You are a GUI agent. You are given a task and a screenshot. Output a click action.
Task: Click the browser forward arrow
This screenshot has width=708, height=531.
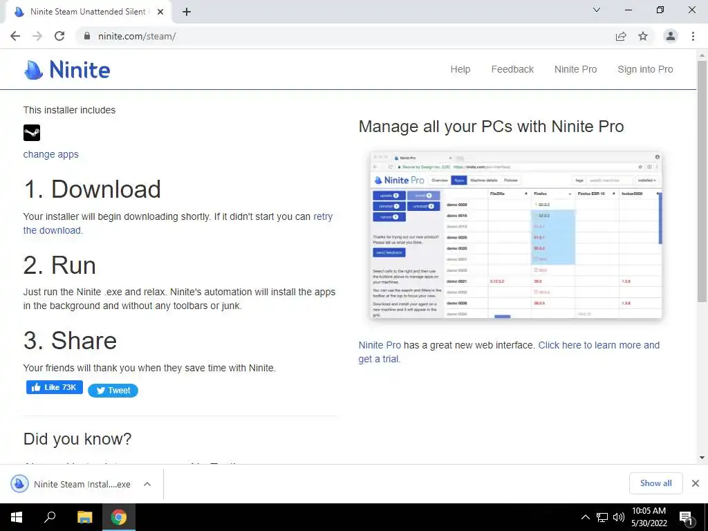37,36
